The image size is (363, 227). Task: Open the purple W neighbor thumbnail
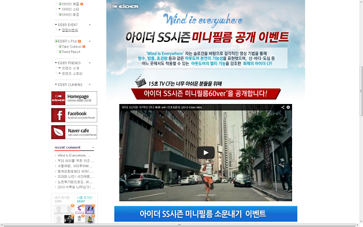point(90,209)
